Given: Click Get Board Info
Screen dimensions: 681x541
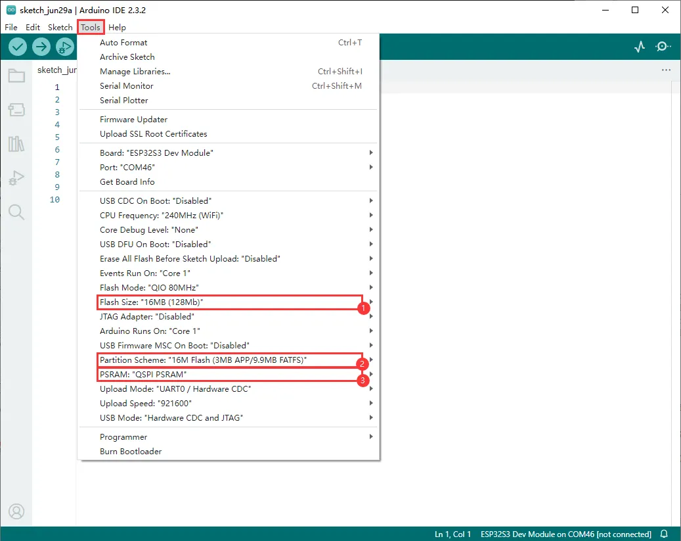Looking at the screenshot, I should 127,181.
